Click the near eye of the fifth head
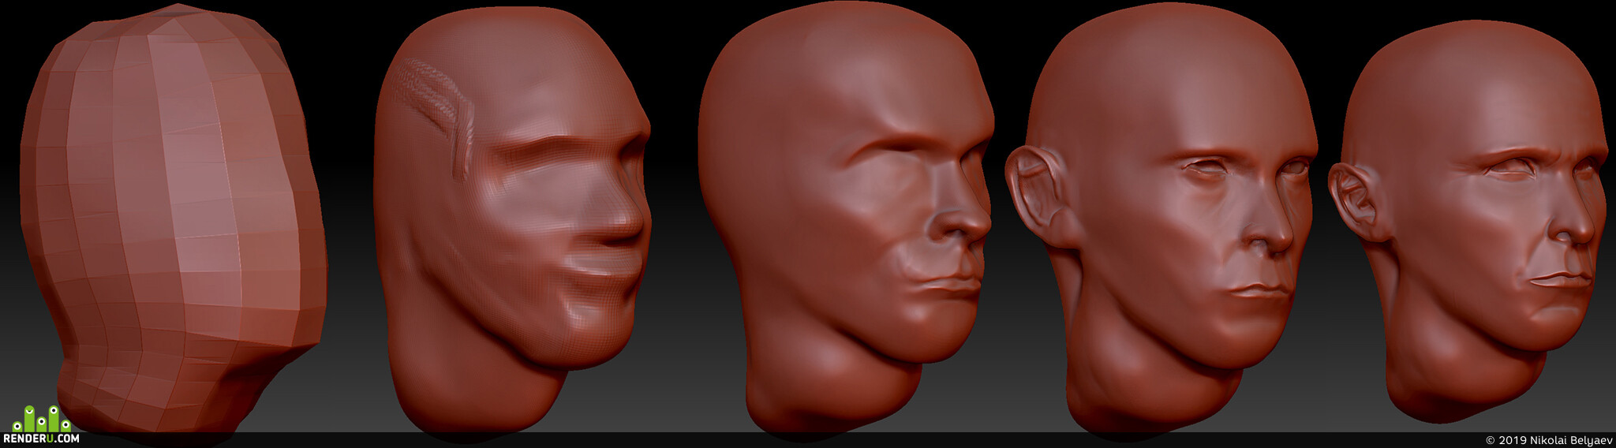Screen dimensions: 1616x448 pos(1509,170)
